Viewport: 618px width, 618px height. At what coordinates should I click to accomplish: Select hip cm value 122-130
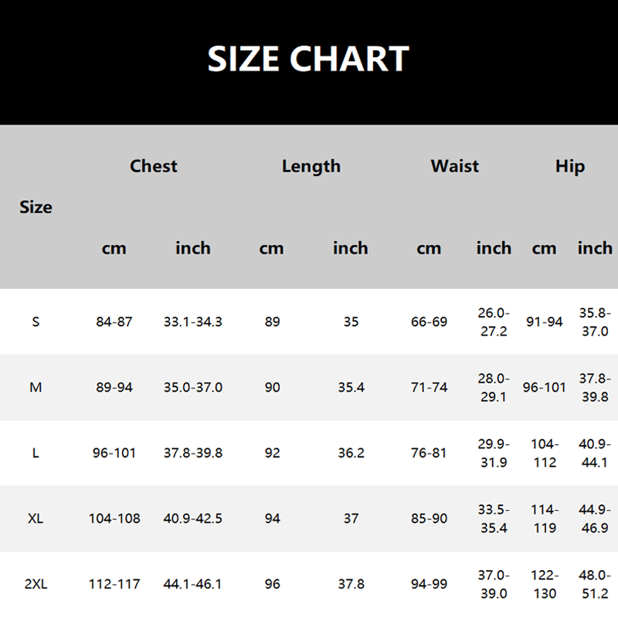coord(545,585)
